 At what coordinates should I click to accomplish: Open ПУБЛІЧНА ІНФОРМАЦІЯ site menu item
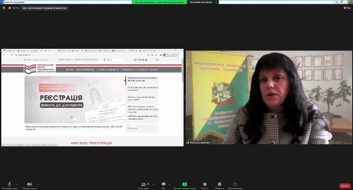tap(85, 69)
